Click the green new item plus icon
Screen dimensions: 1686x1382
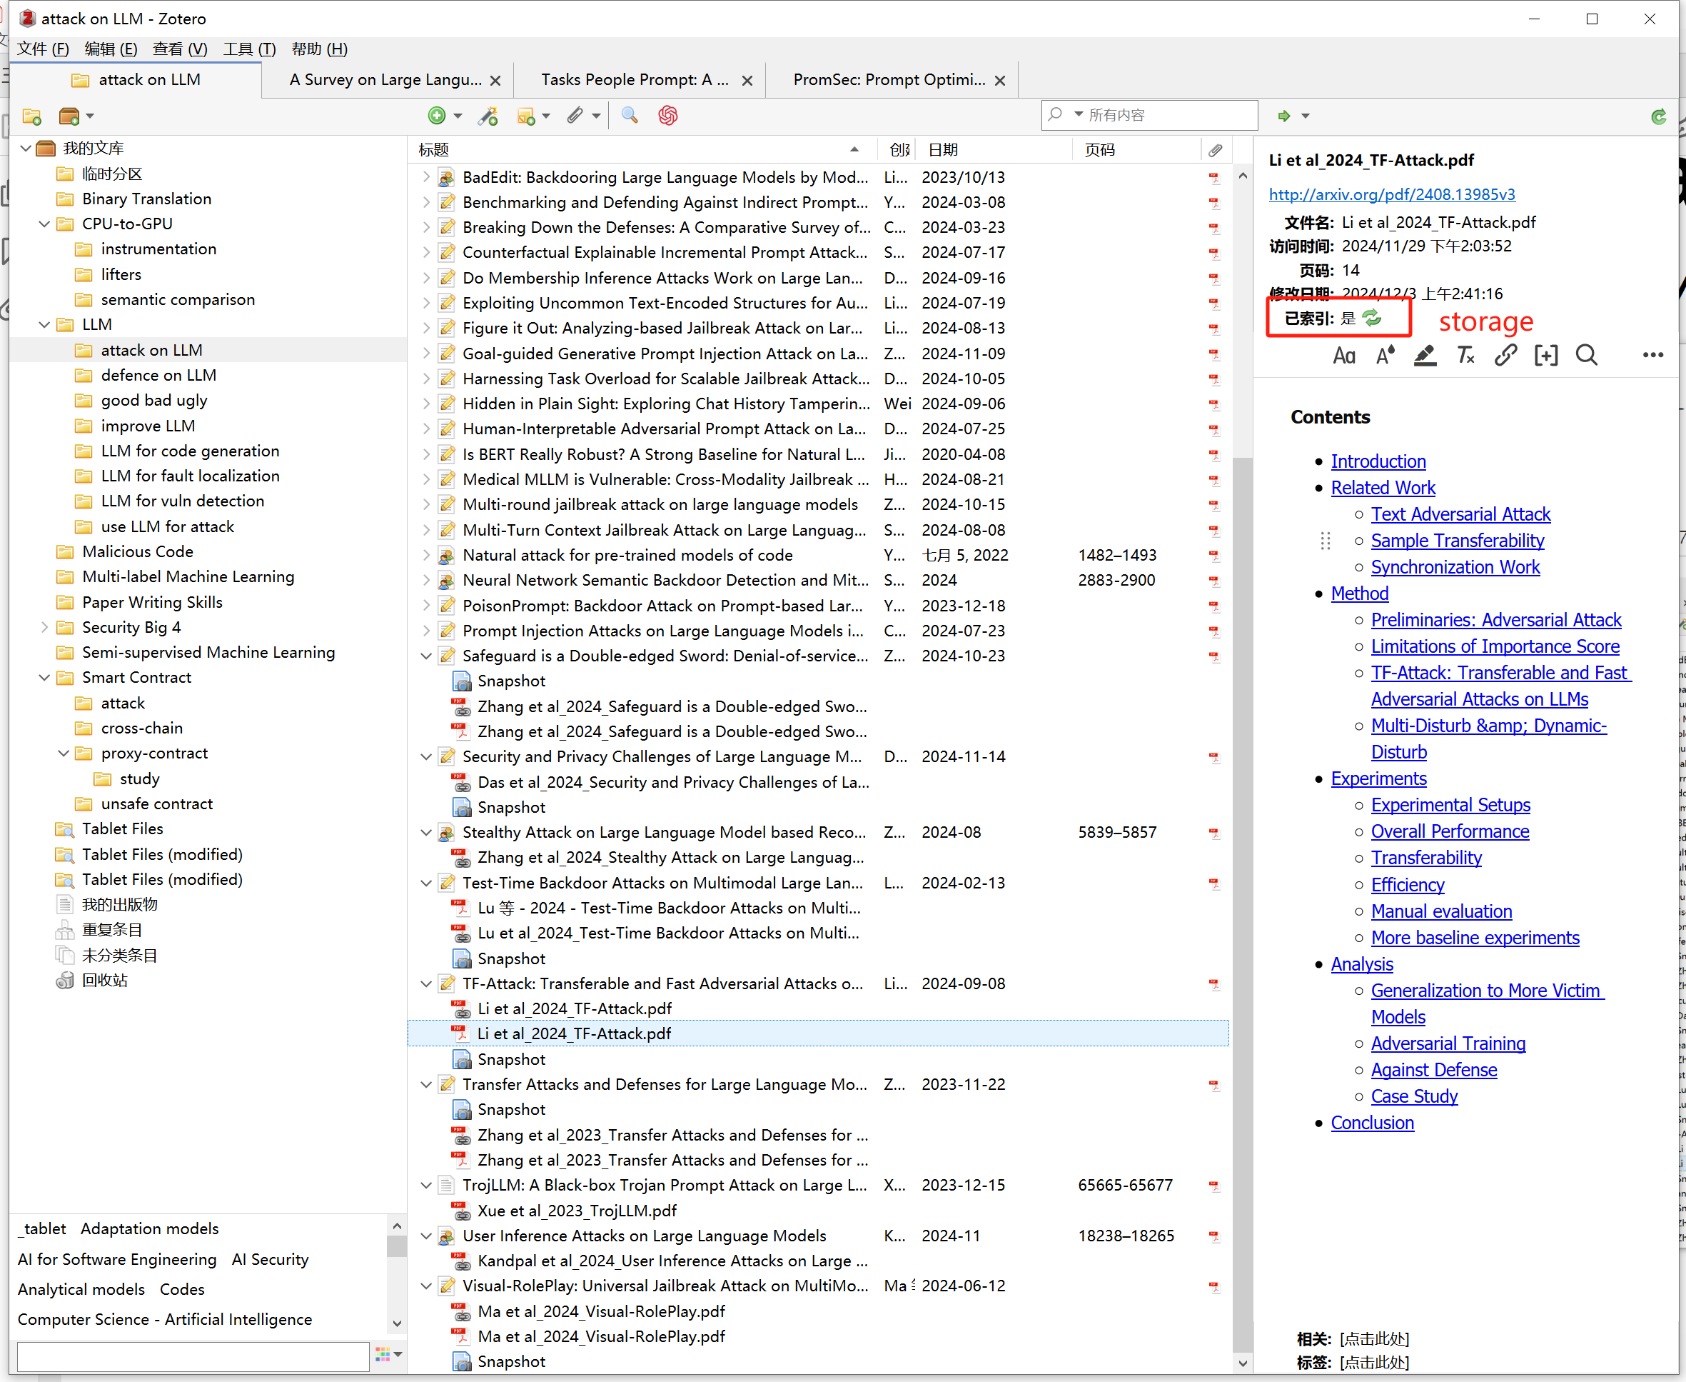437,116
